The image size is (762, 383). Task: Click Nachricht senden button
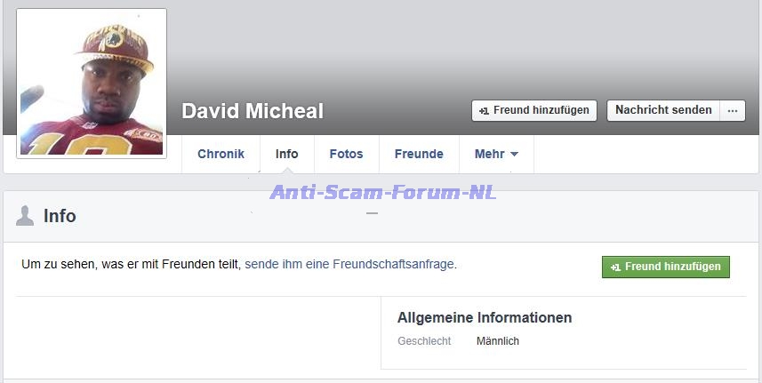(x=663, y=111)
